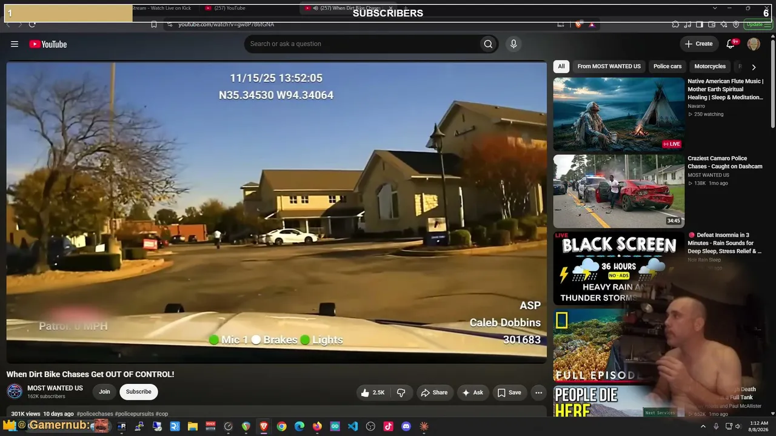The height and width of the screenshot is (436, 776).
Task: Click the browser address bar URL
Action: click(x=226, y=24)
